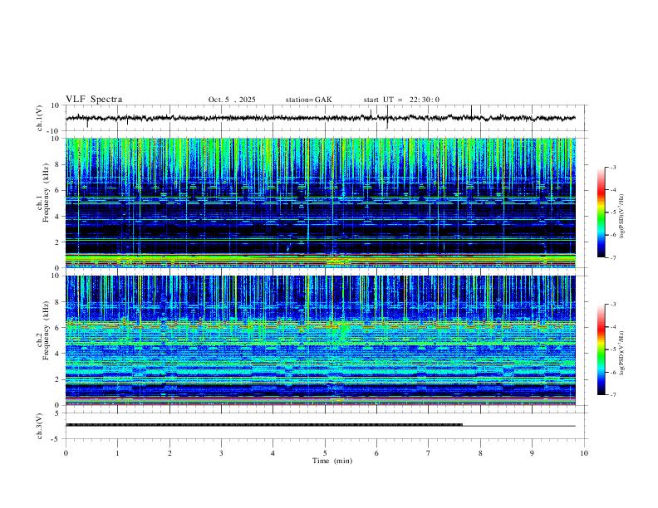The width and height of the screenshot is (658, 508).
Task: Click the '-5' tick on ch.3(V) axis
Action: (x=56, y=439)
